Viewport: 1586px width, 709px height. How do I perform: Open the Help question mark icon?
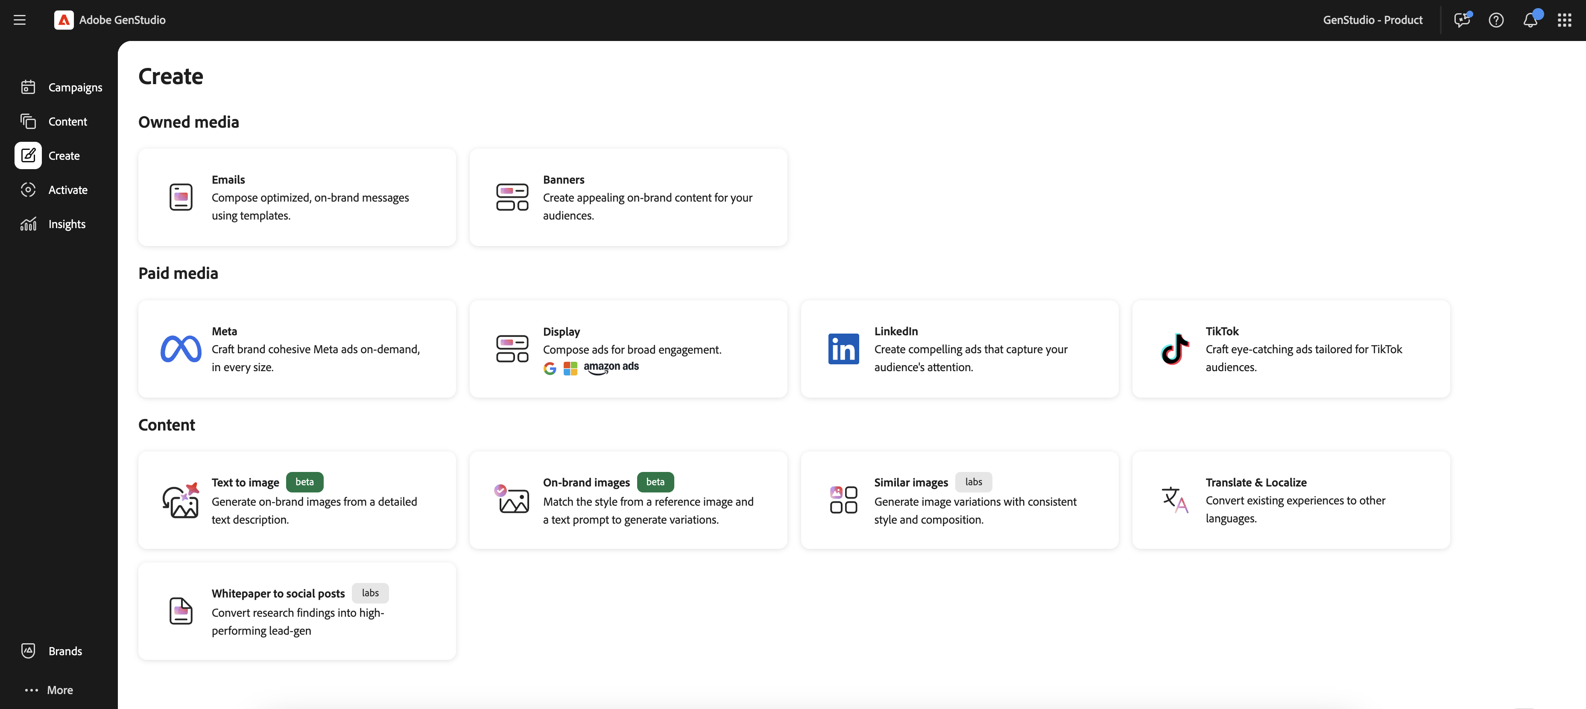(1496, 20)
